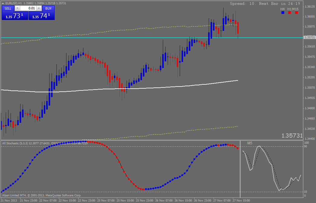Collapse the one-click trading panel triangle
This screenshot has height=203, width=316.
click(3, 3)
